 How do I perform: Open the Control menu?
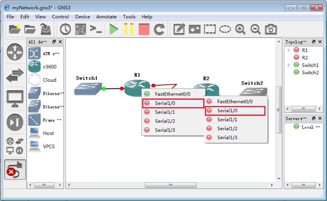pyautogui.click(x=60, y=17)
